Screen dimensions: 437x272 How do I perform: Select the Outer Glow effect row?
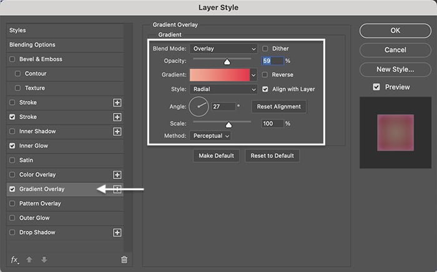pyautogui.click(x=65, y=218)
